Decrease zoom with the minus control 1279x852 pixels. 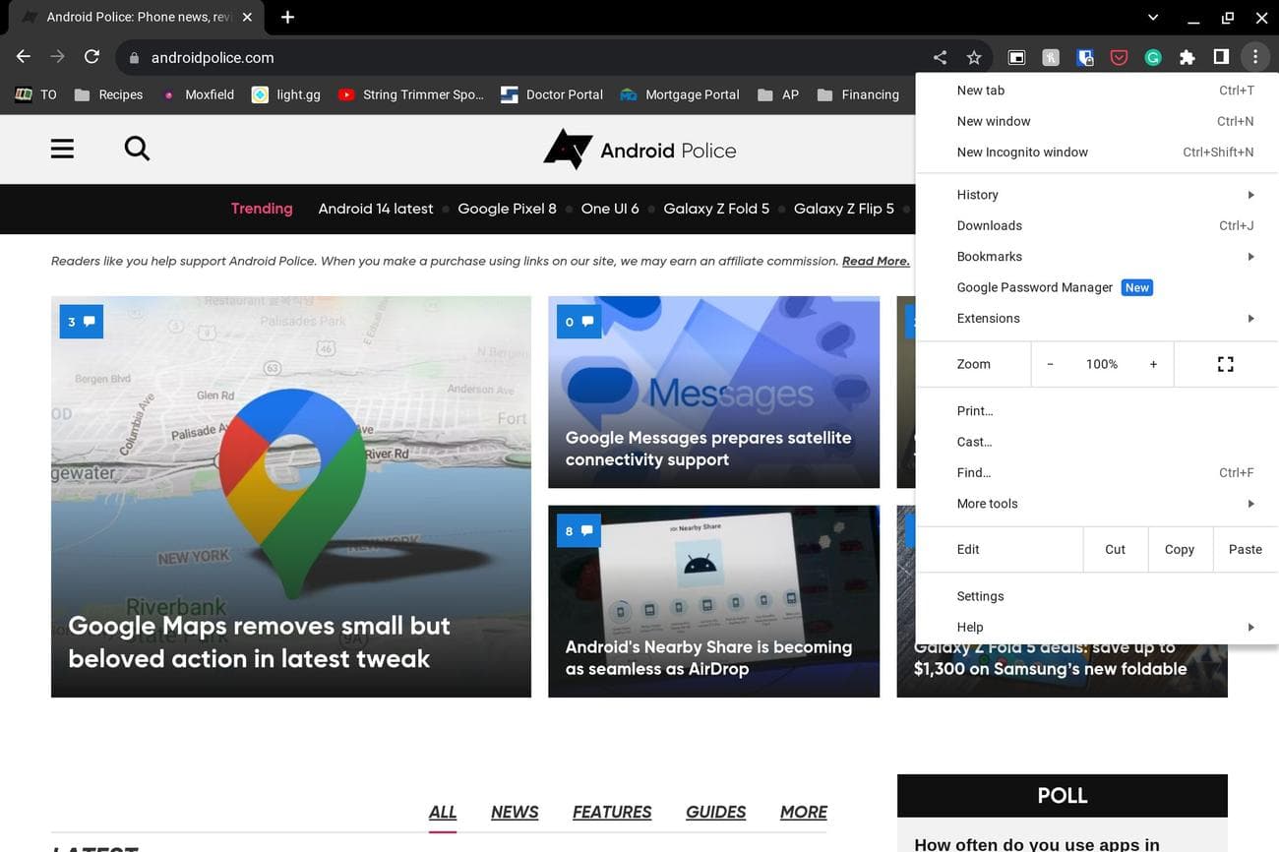1050,364
